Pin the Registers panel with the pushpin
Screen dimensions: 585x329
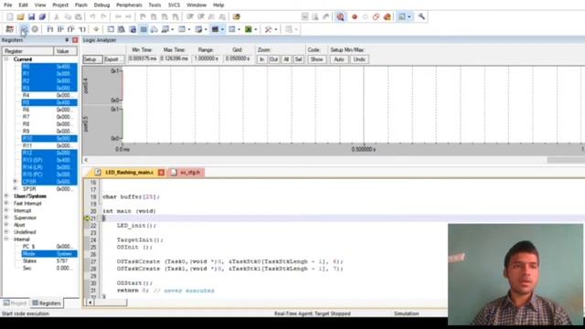(67, 40)
